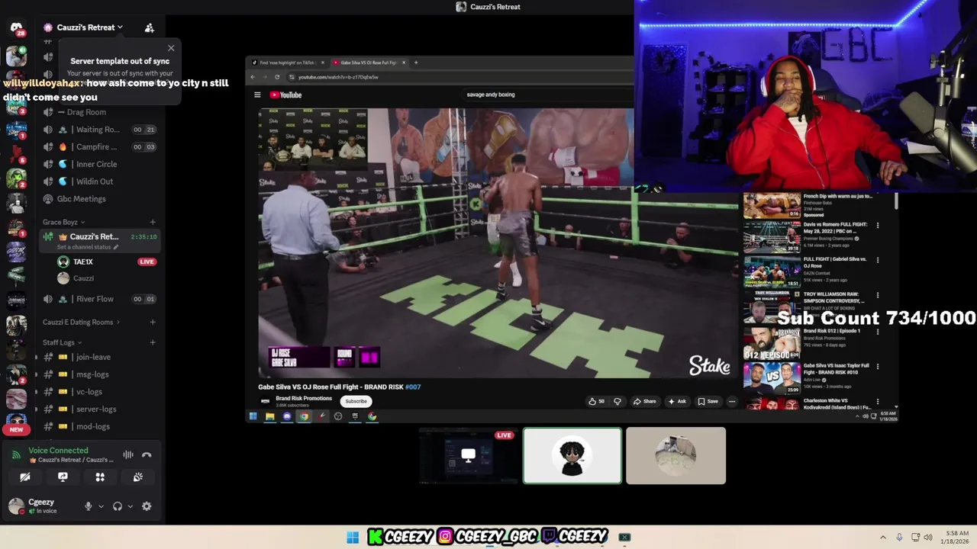Click Windows Start button on taskbar
The height and width of the screenshot is (549, 977).
(353, 538)
